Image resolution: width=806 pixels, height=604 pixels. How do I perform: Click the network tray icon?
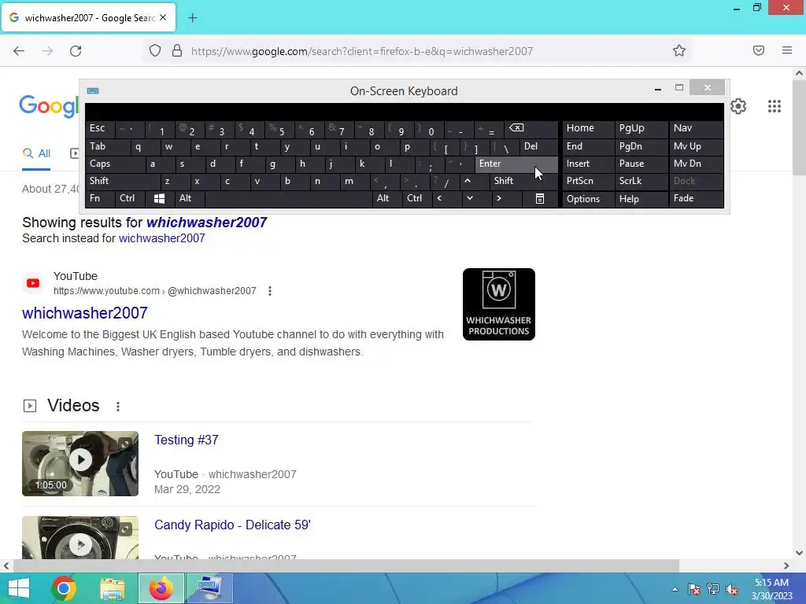point(713,589)
